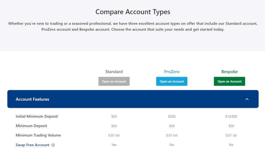Open a ProZero account with the blue button
The image size is (265, 153).
[172, 81]
